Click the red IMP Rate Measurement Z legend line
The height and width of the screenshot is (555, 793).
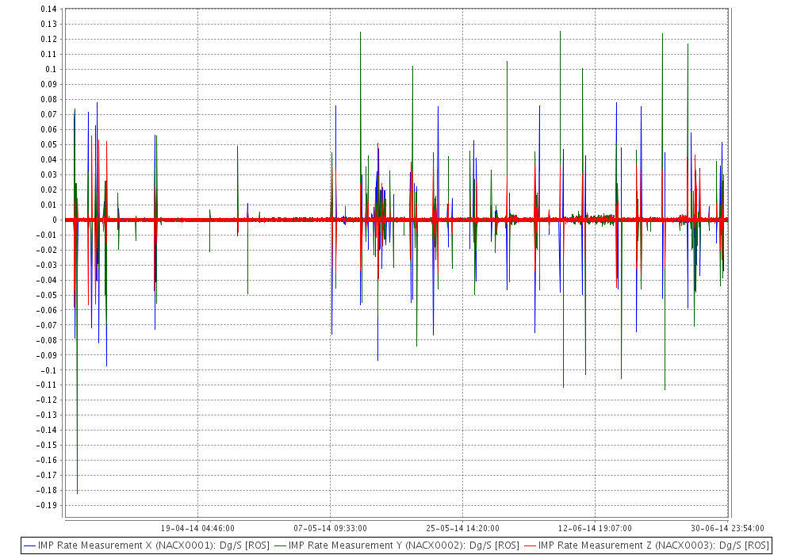click(530, 546)
